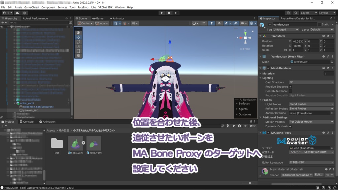Disable the MA Bone Proxy component checkbox
Viewport: 338px width, 190px height.
(268, 133)
